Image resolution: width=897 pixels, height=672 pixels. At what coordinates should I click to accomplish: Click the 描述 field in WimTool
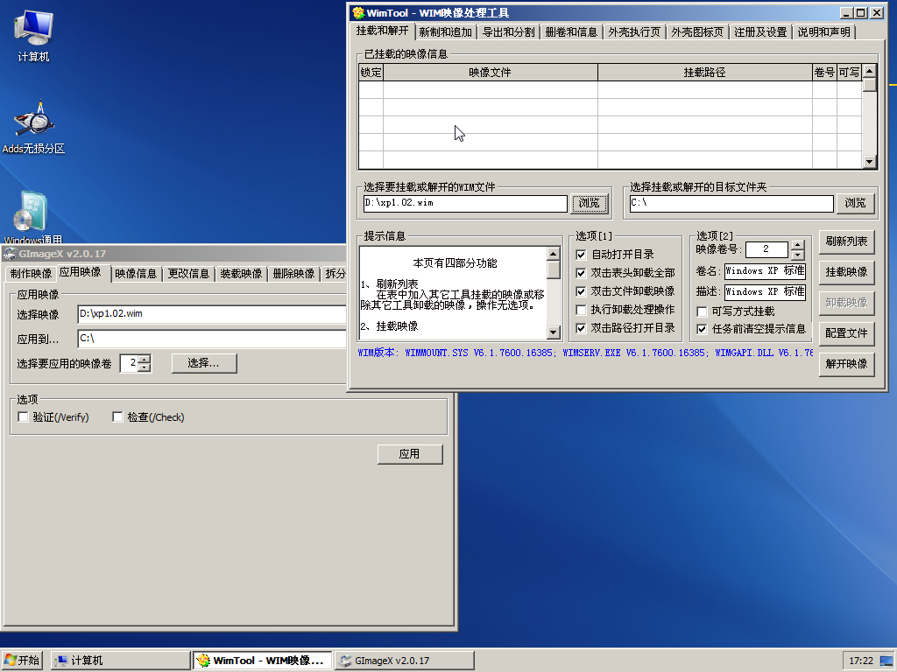[x=765, y=292]
